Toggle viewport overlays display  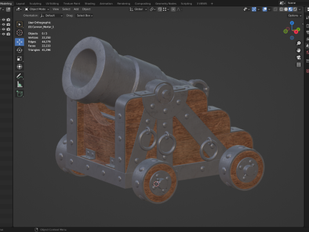click(x=265, y=9)
